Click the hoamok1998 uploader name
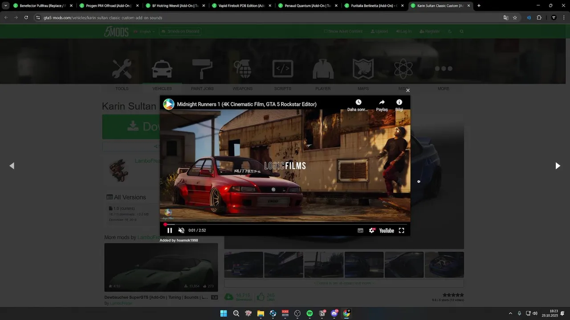This screenshot has width=570, height=320. [x=187, y=240]
